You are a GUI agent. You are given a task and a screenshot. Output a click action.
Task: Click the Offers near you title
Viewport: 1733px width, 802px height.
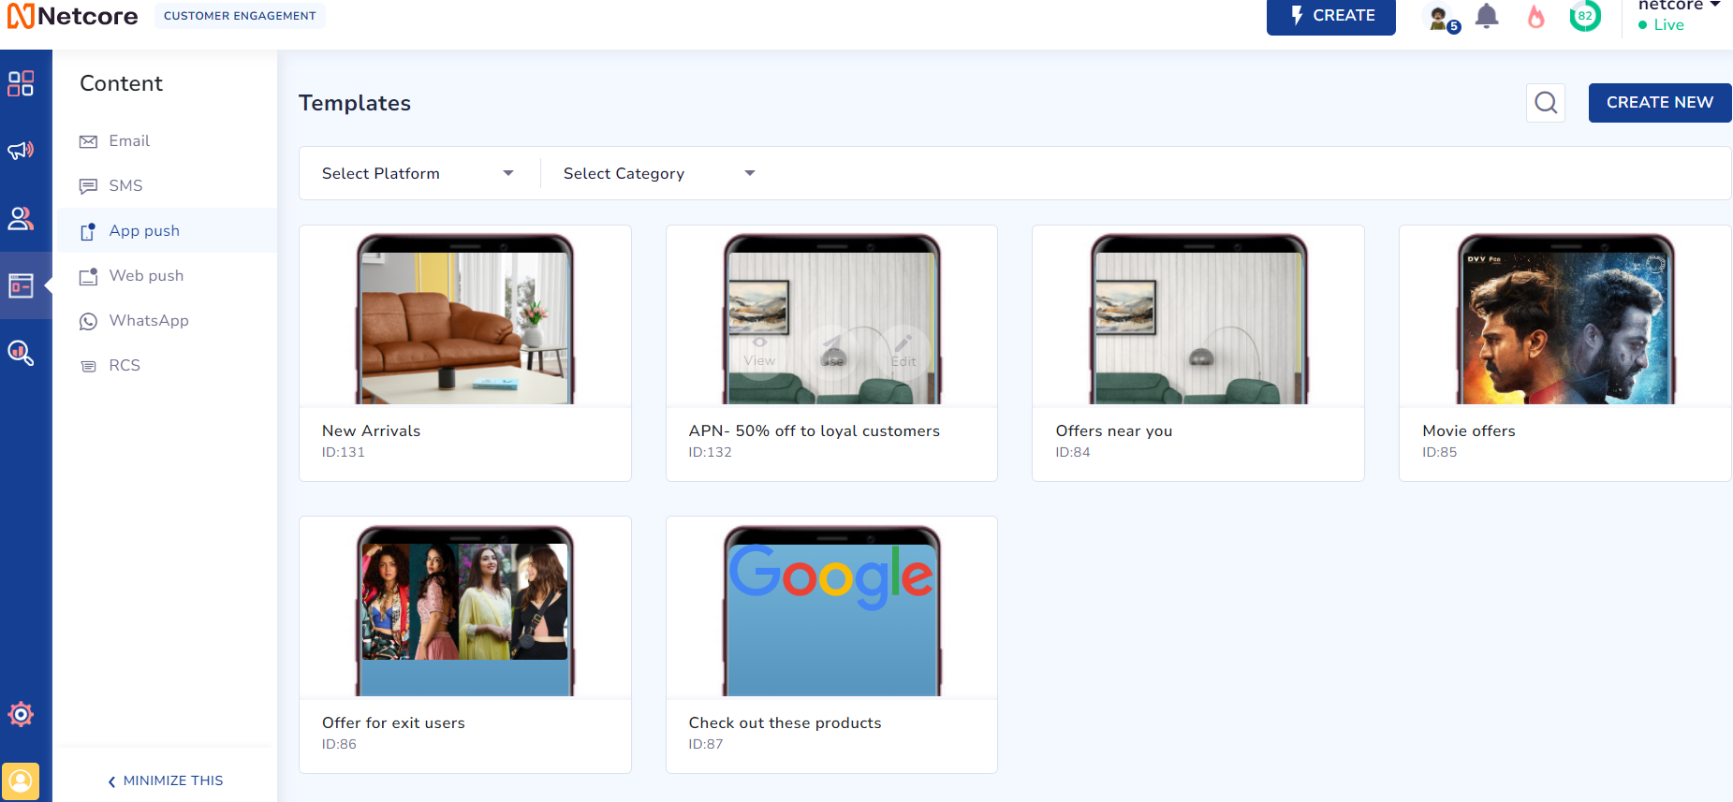1113,430
